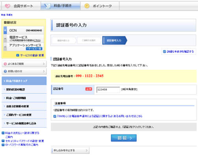Click 申し込みを中止する button
198x156 pixels.
coord(70,150)
